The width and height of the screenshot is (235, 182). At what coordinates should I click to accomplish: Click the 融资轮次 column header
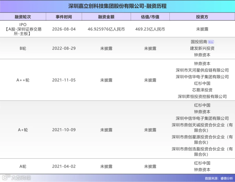tap(23, 17)
